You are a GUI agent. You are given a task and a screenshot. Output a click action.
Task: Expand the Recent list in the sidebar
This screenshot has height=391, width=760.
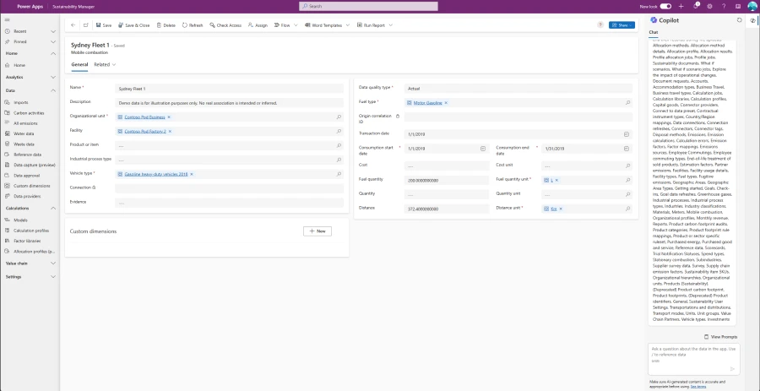(53, 30)
